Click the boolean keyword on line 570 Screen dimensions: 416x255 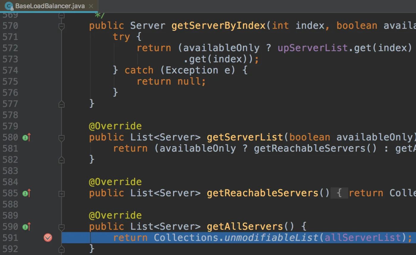click(x=357, y=26)
